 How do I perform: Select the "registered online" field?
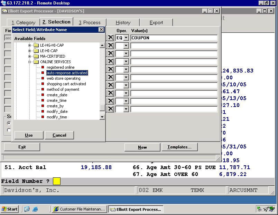click(61, 67)
